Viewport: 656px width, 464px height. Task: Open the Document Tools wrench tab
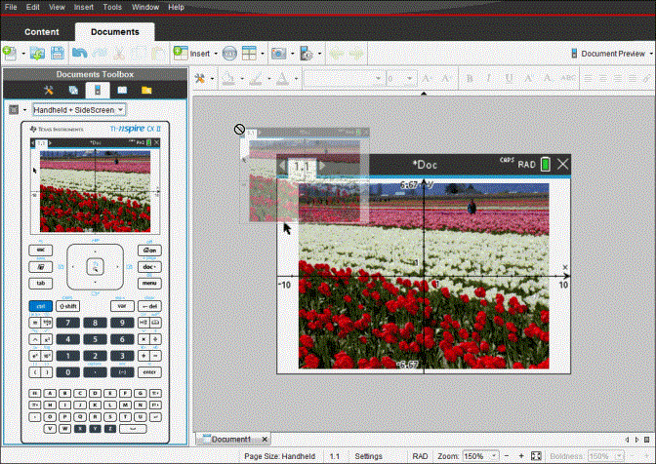[47, 90]
